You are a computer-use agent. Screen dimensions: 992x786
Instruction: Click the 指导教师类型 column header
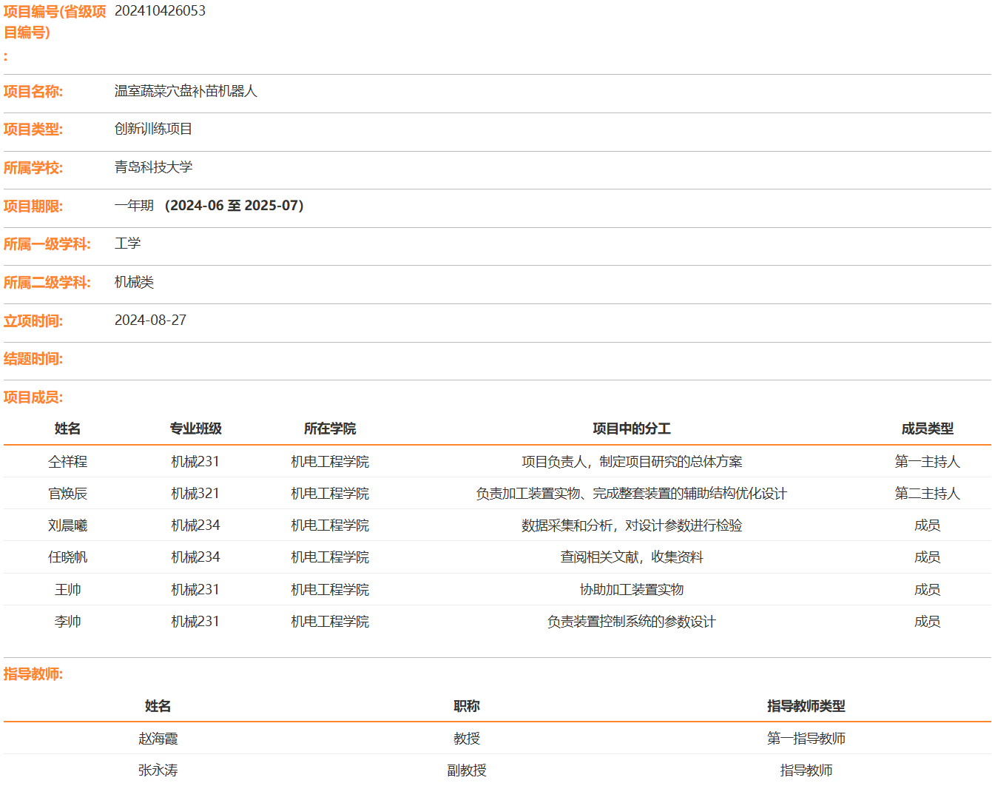click(806, 706)
